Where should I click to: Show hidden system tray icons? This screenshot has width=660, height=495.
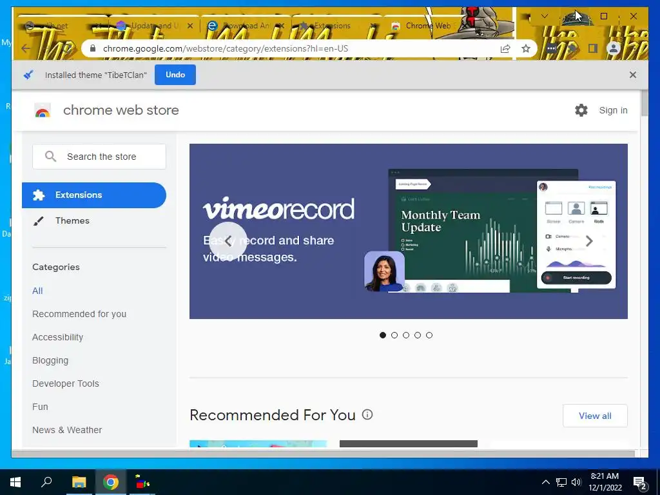click(x=545, y=482)
